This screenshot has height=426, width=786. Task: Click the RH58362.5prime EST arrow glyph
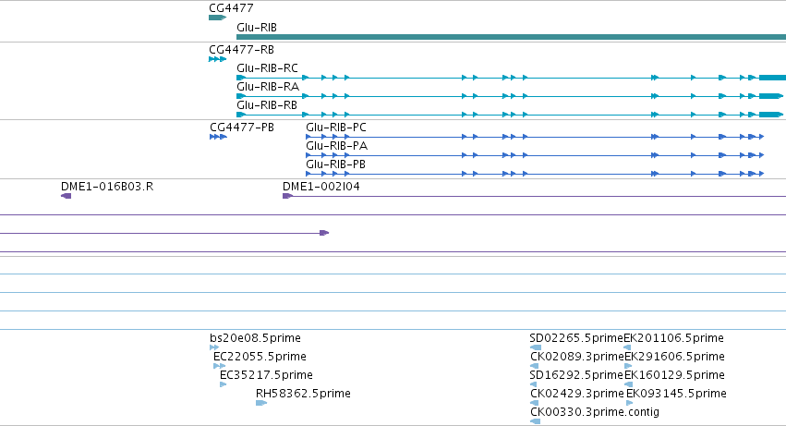[x=261, y=404]
